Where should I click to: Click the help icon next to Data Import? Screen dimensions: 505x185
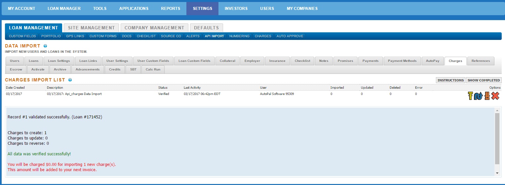coord(45,46)
